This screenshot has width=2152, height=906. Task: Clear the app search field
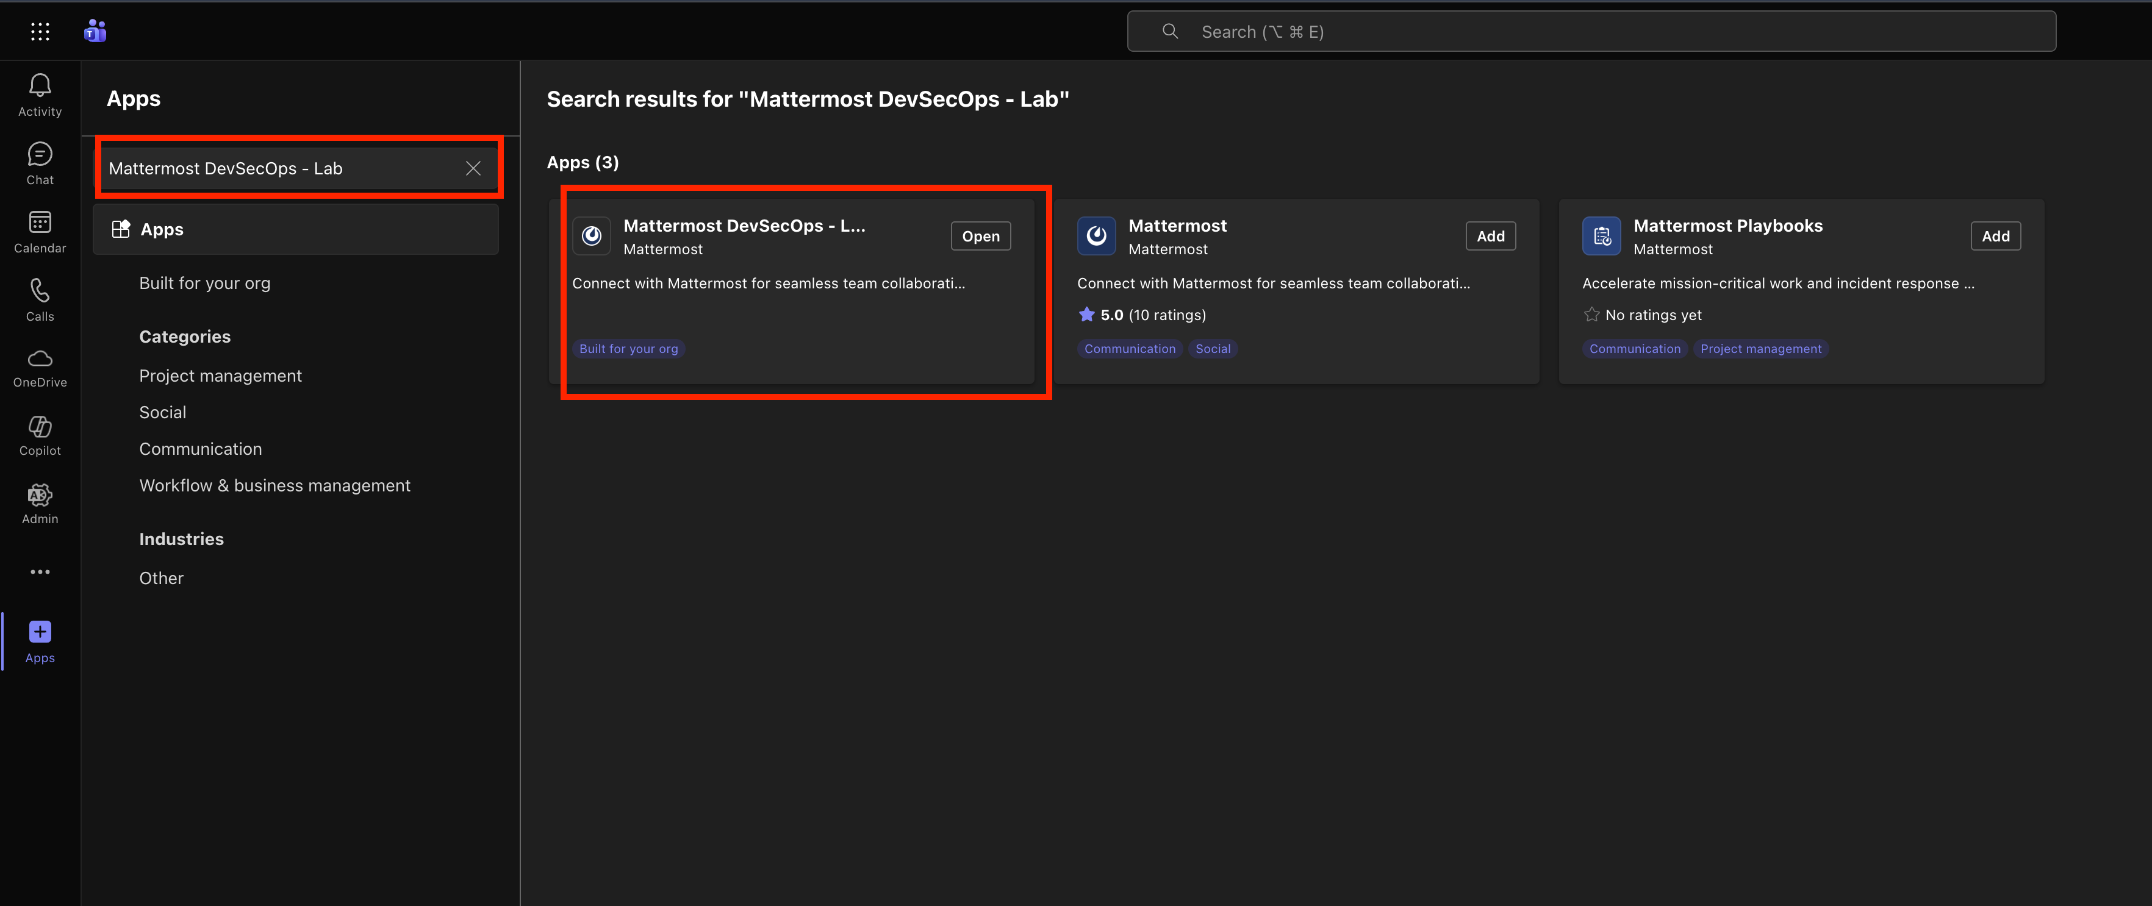473,168
